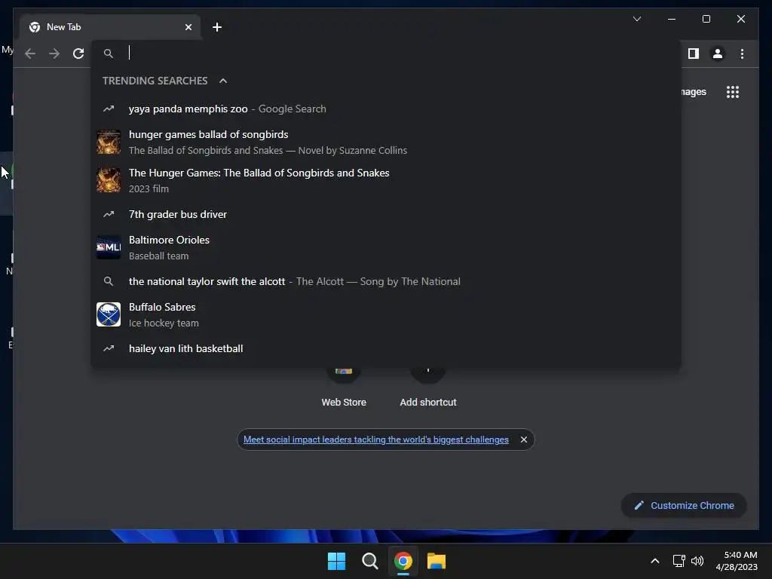
Task: Click Add shortcut
Action: coord(428,389)
